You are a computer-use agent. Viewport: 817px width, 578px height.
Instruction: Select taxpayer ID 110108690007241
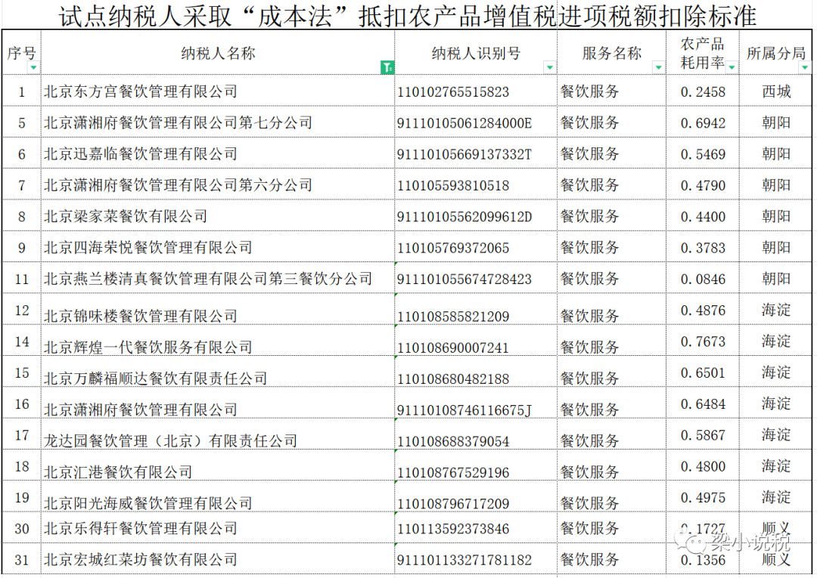coord(476,342)
